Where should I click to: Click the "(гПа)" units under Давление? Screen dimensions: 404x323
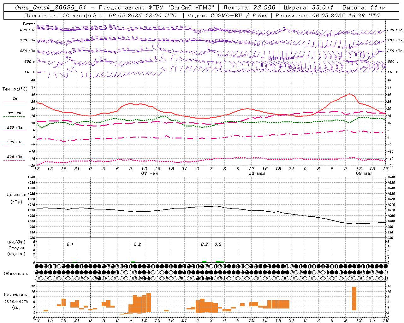[x=16, y=202]
